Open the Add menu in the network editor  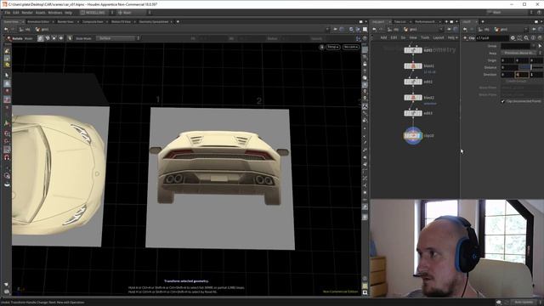(383, 37)
